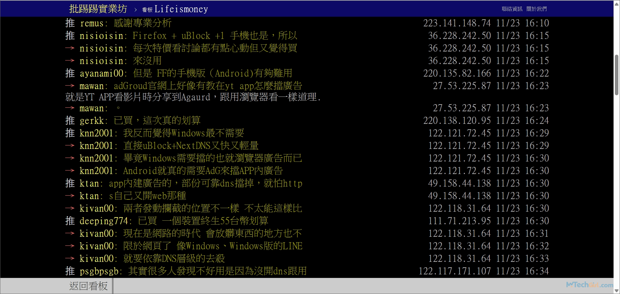Click the 推 tag beside deeping774

[x=70, y=221]
